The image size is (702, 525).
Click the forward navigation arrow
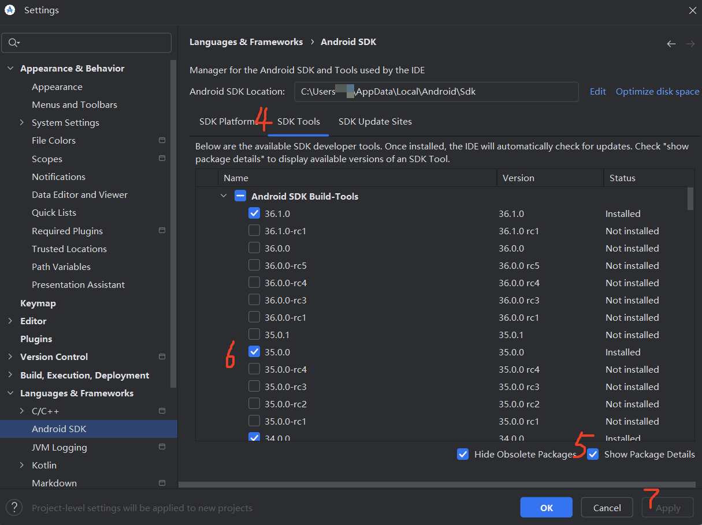[x=690, y=44]
